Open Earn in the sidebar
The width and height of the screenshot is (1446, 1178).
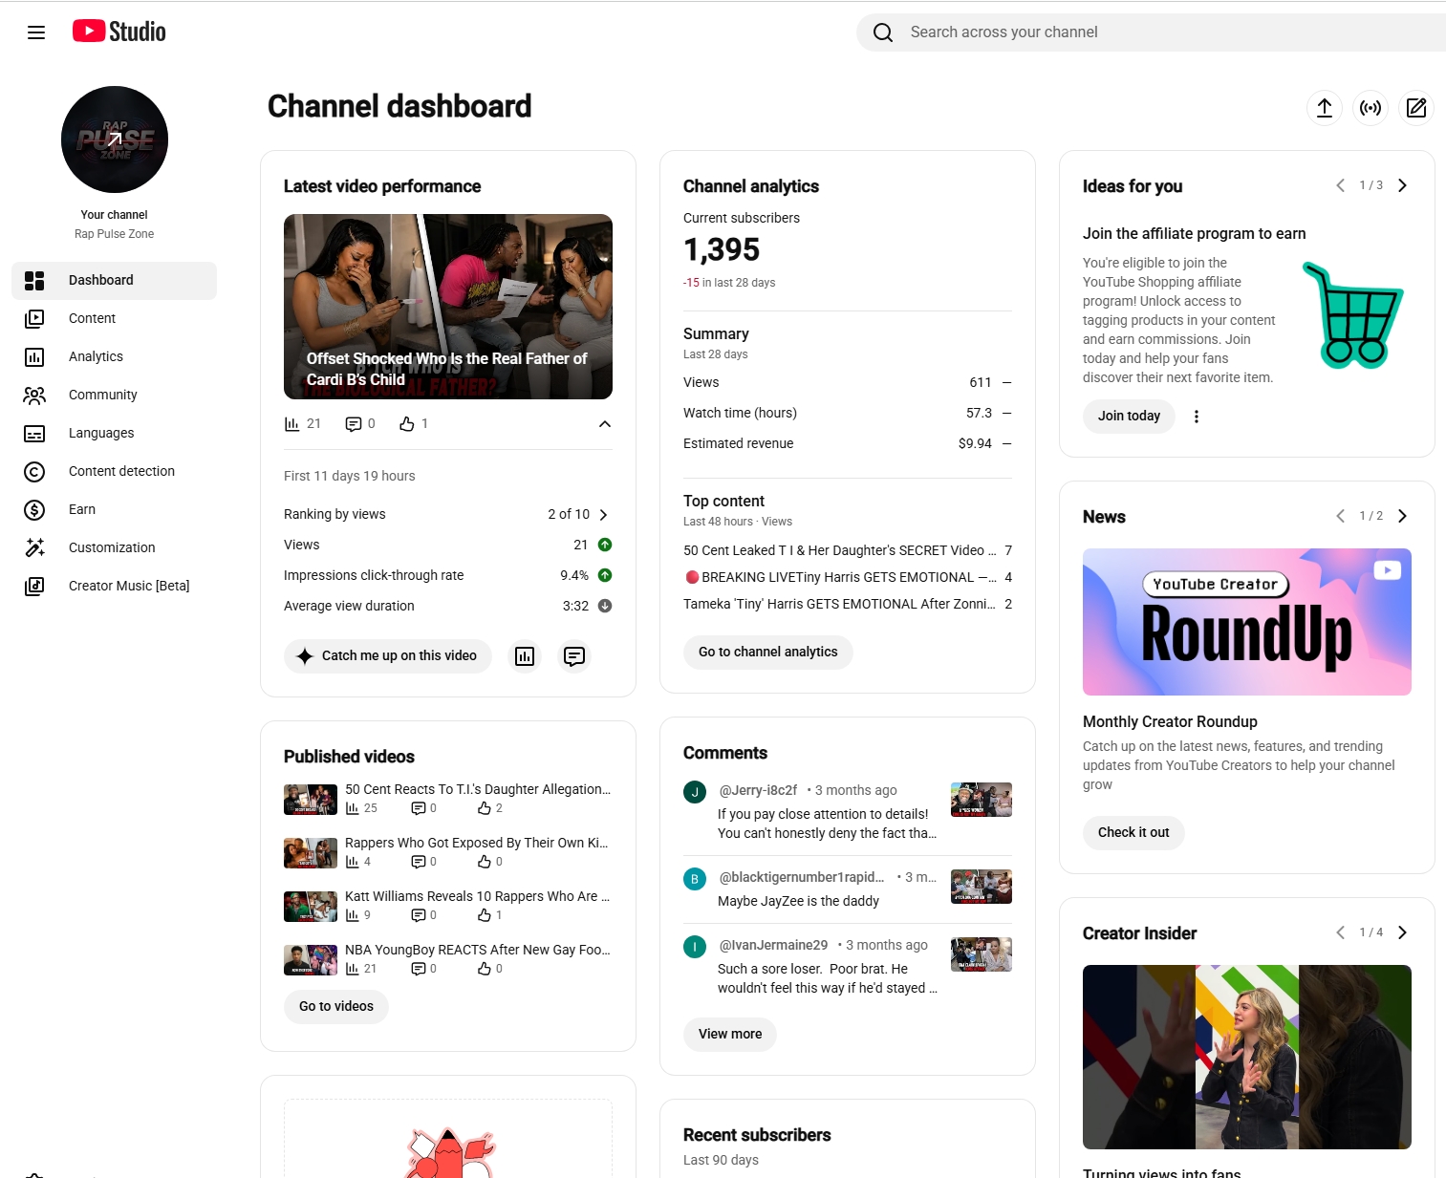pyautogui.click(x=115, y=510)
